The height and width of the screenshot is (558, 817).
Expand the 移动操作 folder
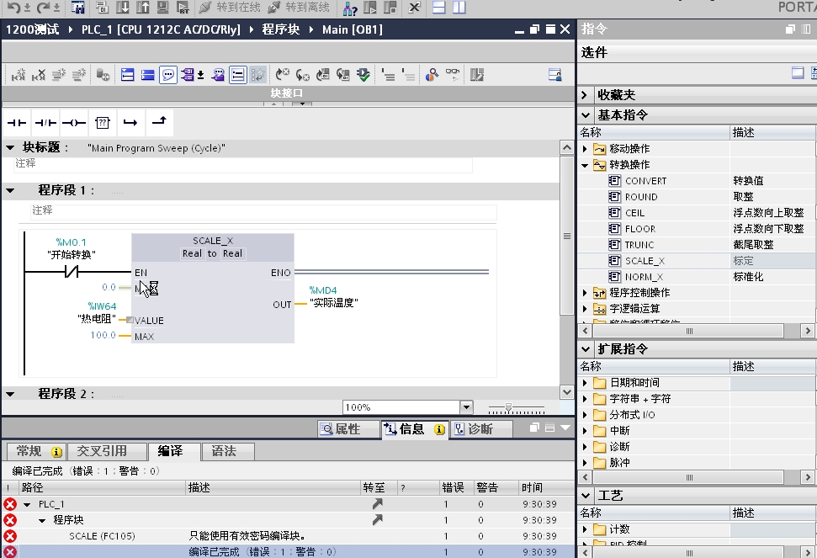(x=585, y=149)
